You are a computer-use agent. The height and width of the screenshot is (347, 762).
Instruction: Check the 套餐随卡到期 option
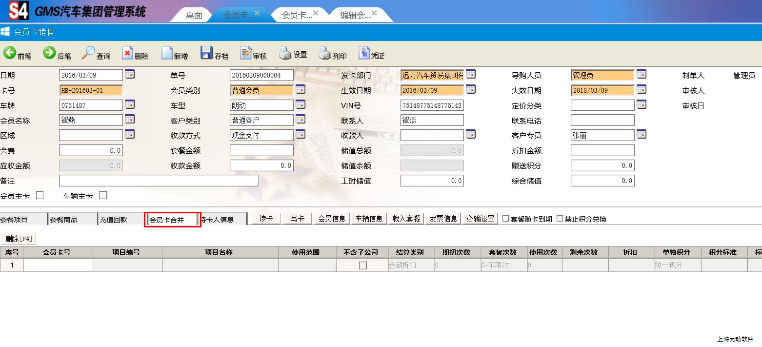506,219
